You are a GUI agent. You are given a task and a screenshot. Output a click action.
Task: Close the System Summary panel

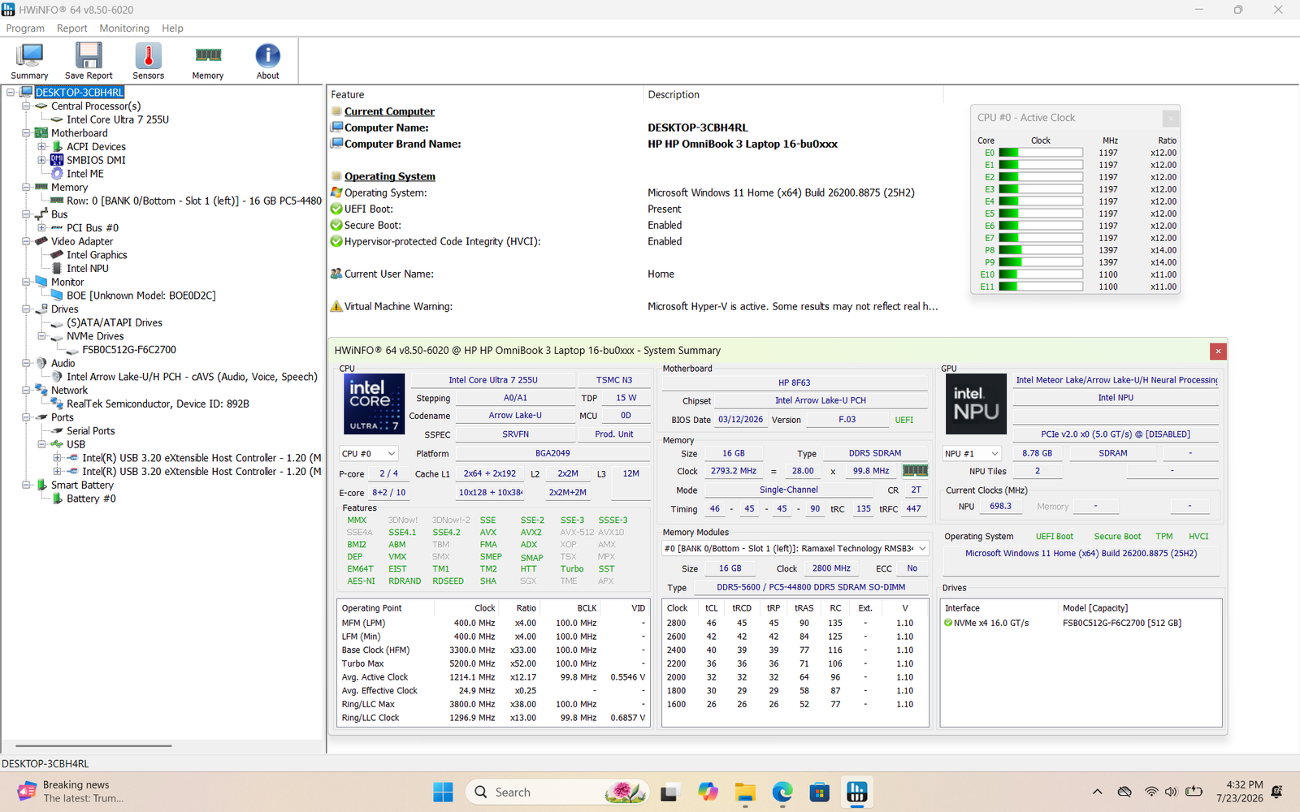[x=1217, y=351]
